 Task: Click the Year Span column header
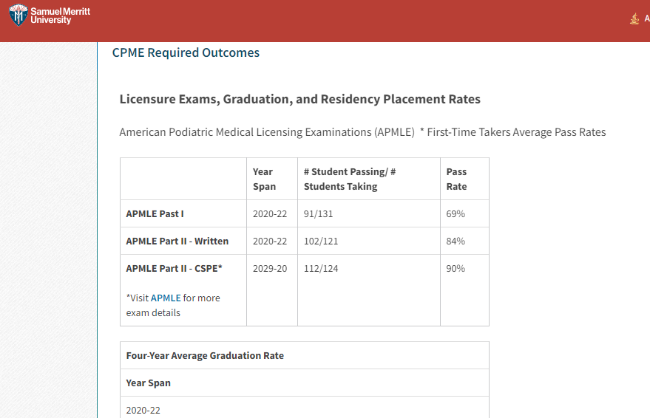264,179
